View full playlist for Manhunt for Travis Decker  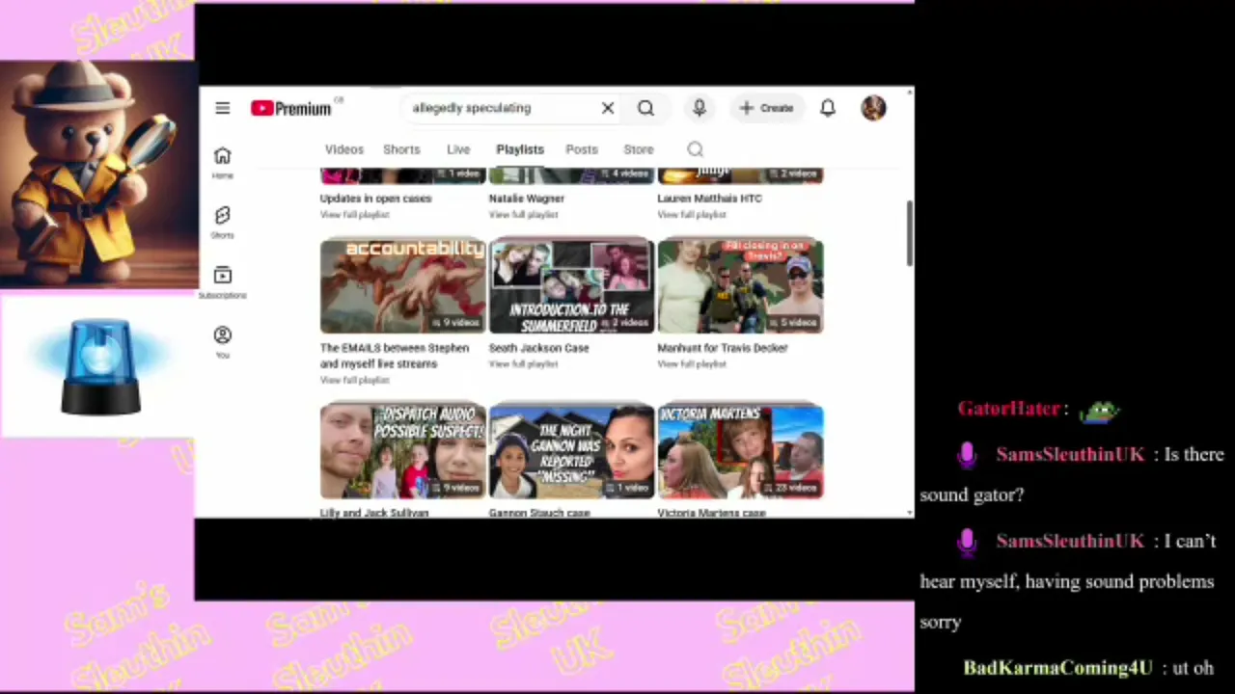tap(693, 364)
